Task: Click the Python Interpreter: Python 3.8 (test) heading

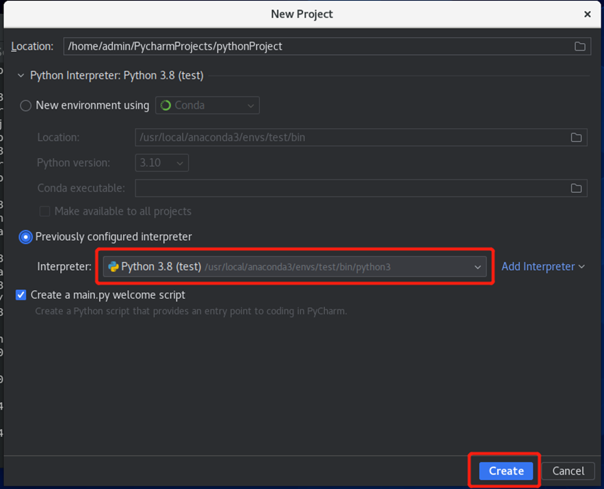Action: click(x=117, y=75)
